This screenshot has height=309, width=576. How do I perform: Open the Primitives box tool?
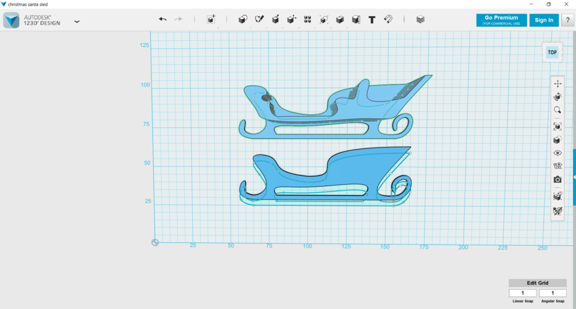242,20
